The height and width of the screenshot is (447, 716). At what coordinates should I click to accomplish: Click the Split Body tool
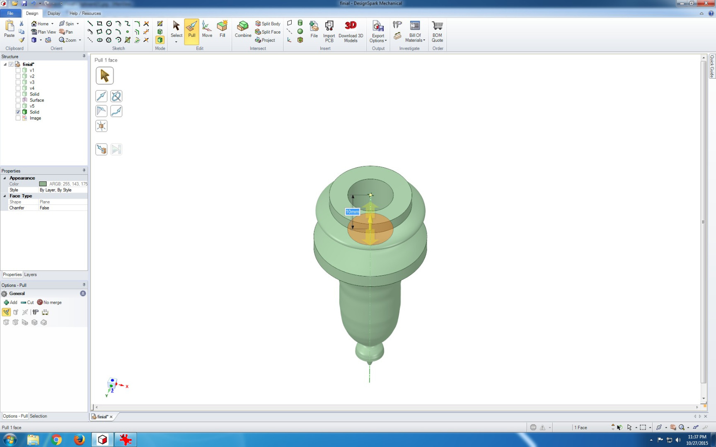tap(268, 24)
